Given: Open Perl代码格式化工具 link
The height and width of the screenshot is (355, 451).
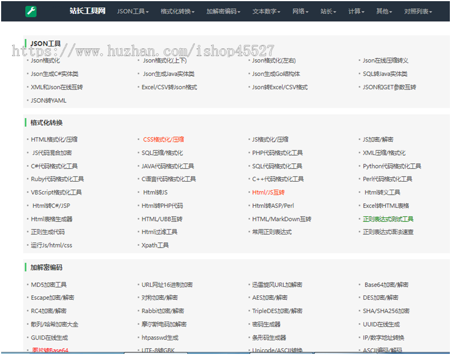Looking at the screenshot, I should point(387,179).
